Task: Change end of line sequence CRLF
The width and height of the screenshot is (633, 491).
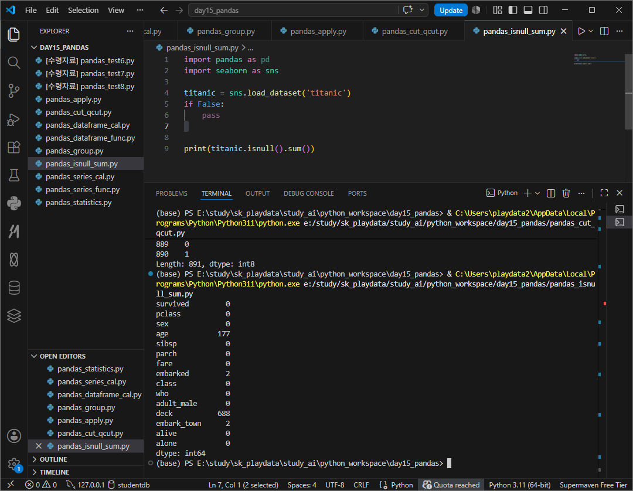Action: coord(361,485)
